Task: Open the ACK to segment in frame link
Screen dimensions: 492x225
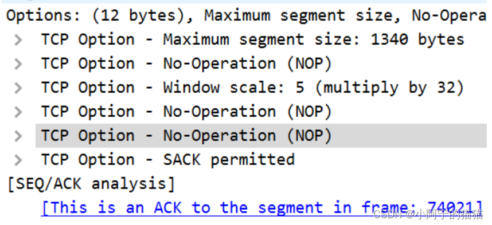Action: (x=262, y=208)
